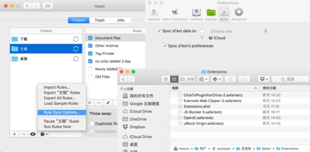Click Finder share button
Screen dimensions: 310x152
(230, 79)
